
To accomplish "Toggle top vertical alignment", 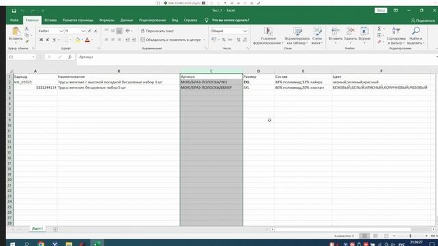I will point(107,31).
